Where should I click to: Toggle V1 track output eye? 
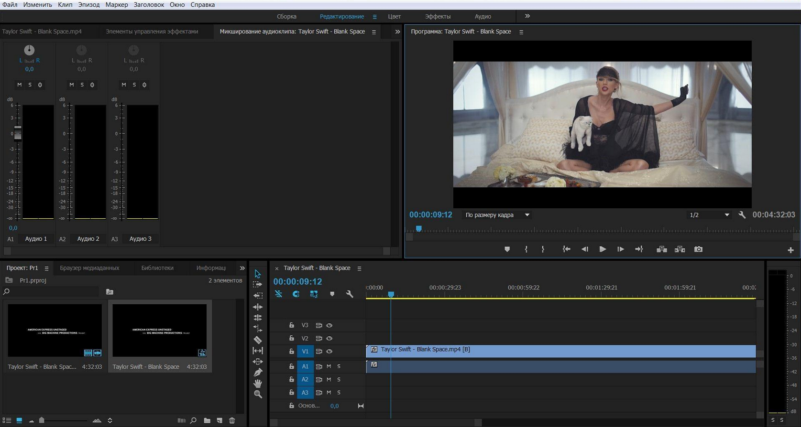pos(329,351)
